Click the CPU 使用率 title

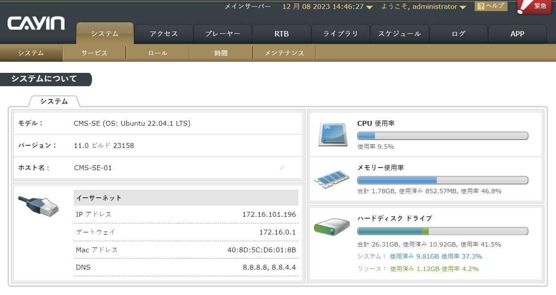point(376,123)
